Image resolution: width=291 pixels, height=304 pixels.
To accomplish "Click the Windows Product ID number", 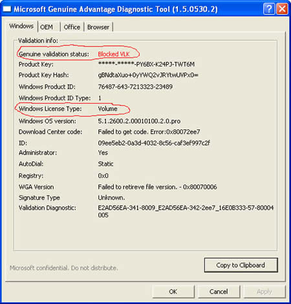I will (x=135, y=87).
